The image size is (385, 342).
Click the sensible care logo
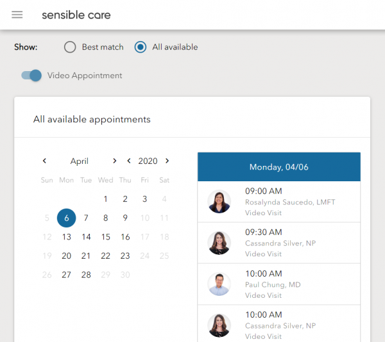[76, 15]
